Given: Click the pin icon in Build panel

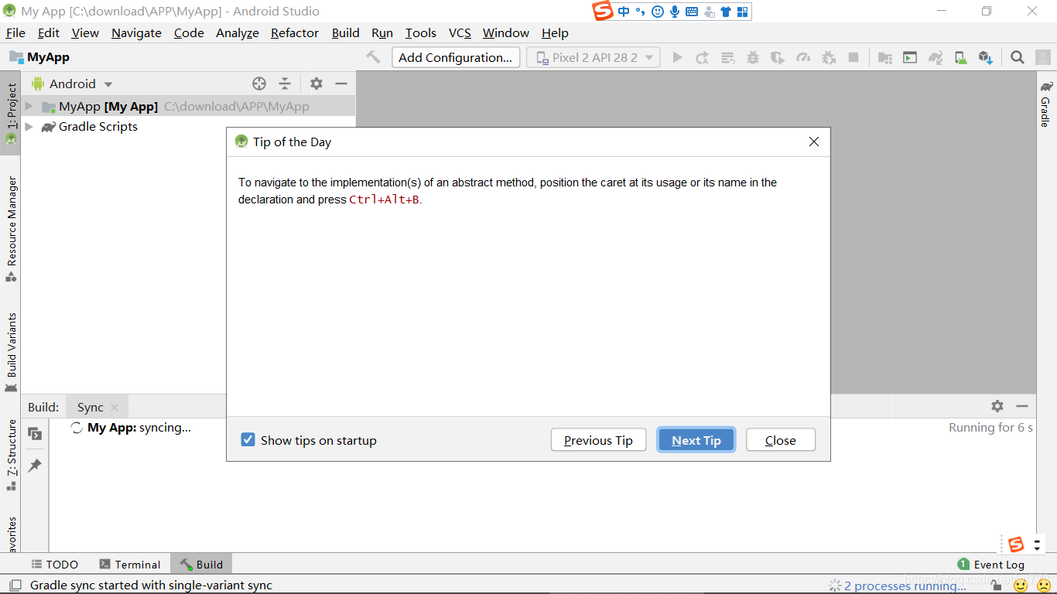Looking at the screenshot, I should [35, 466].
